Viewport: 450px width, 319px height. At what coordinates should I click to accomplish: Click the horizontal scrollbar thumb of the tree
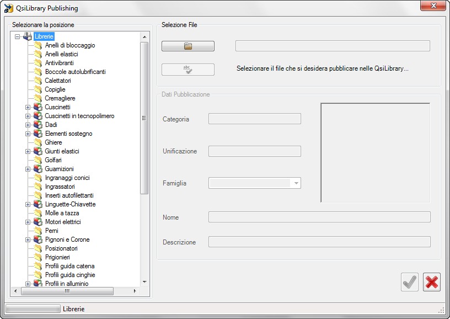(x=67, y=291)
